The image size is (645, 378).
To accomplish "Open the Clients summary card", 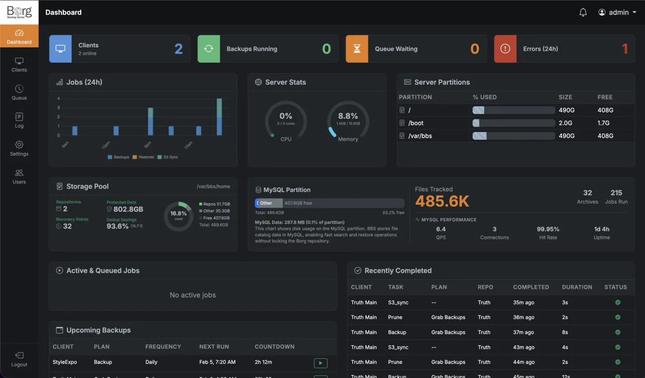I will 119,48.
